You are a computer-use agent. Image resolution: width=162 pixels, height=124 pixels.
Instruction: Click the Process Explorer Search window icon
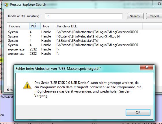tap(6, 5)
